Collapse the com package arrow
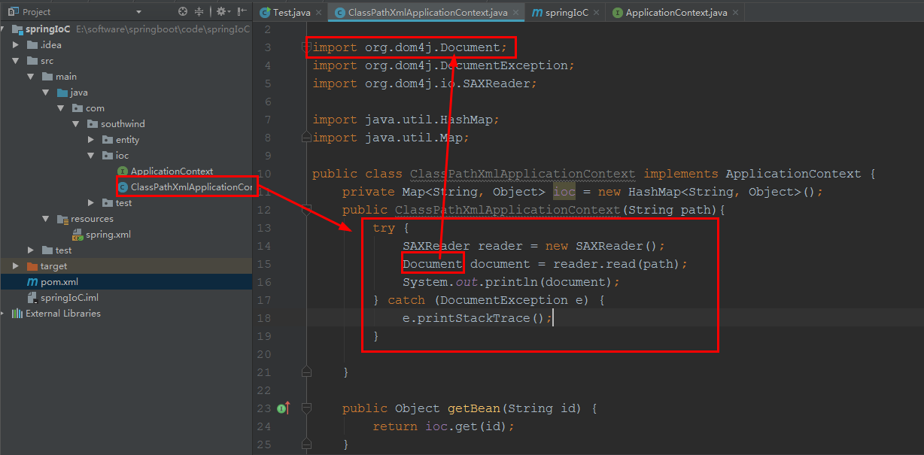This screenshot has height=455, width=924. tap(61, 108)
